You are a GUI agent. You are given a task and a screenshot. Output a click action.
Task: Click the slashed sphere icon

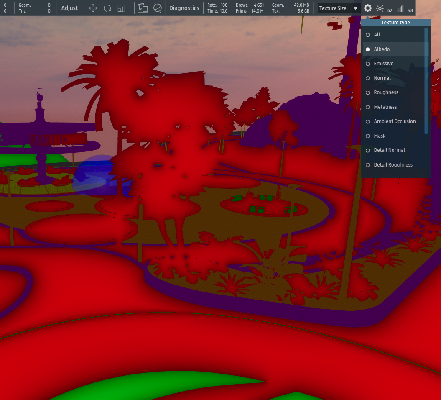157,8
